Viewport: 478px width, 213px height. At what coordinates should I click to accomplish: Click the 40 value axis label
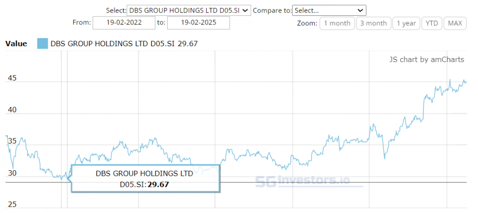point(12,110)
